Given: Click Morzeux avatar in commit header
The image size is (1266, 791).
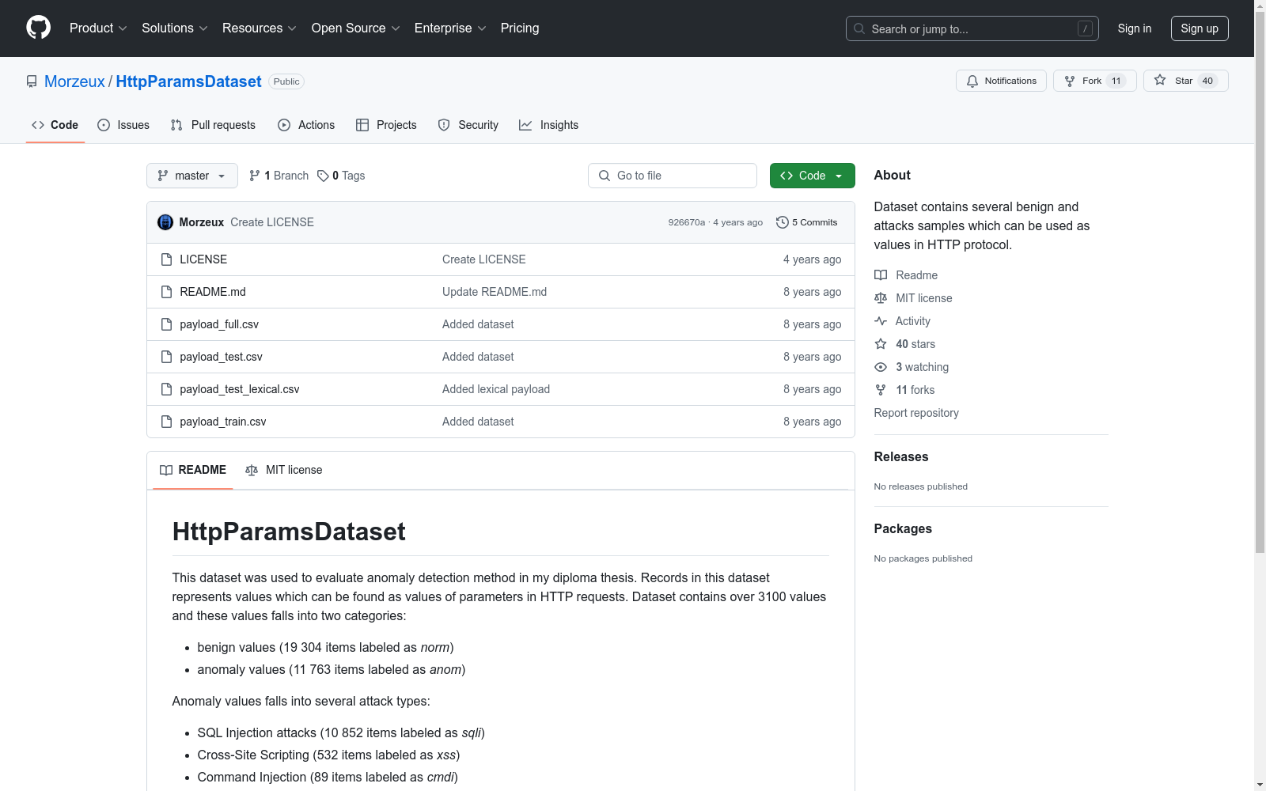Looking at the screenshot, I should coord(165,222).
